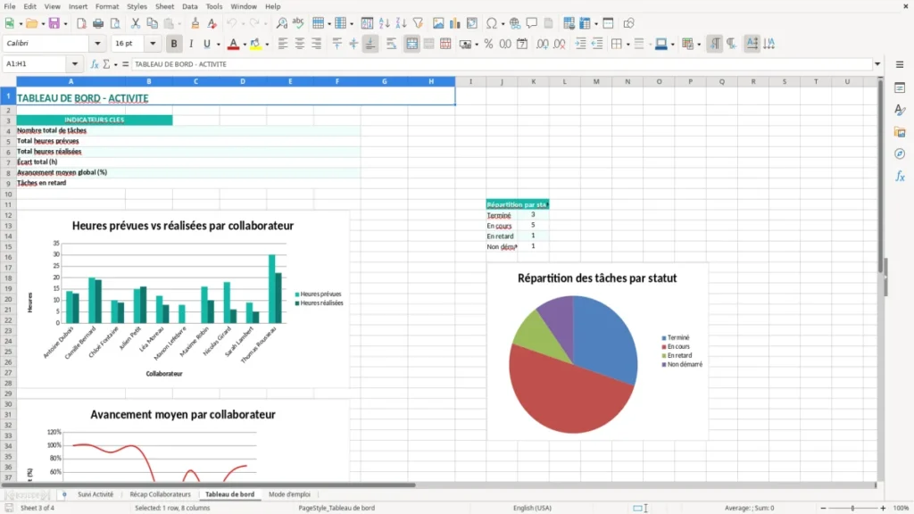The height and width of the screenshot is (514, 914).
Task: Open the underline style dropdown arrow
Action: click(x=218, y=45)
